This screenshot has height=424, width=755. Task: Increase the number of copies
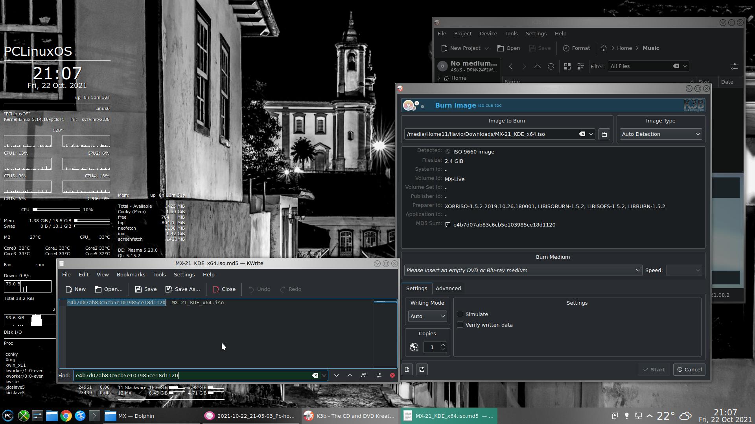coord(443,345)
